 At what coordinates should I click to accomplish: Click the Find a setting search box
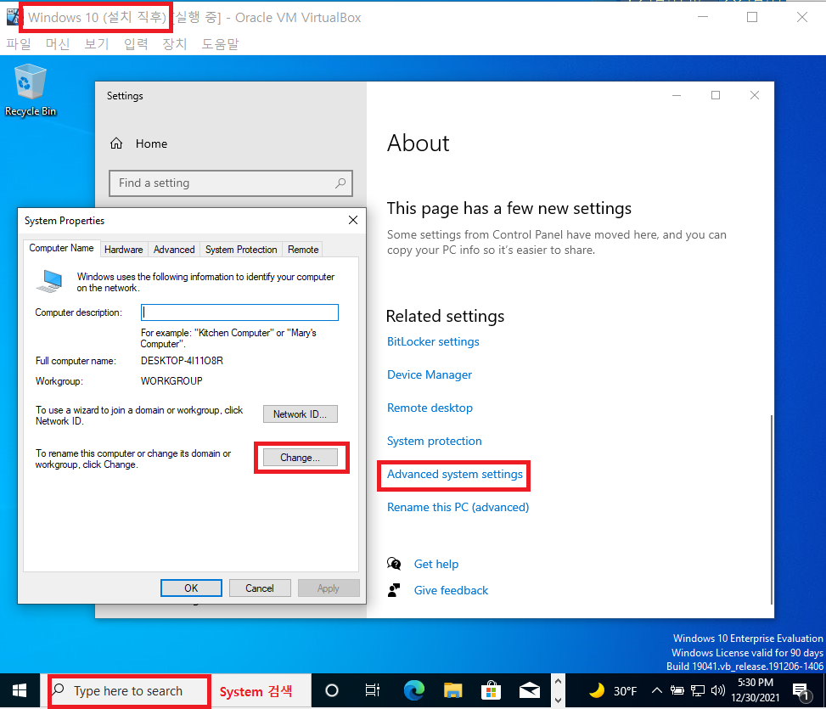231,183
